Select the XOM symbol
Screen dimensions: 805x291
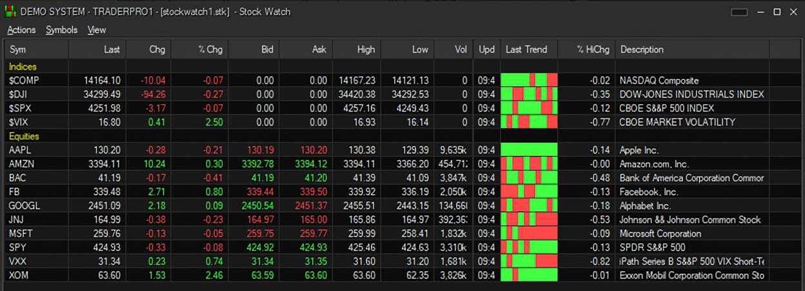pos(17,276)
